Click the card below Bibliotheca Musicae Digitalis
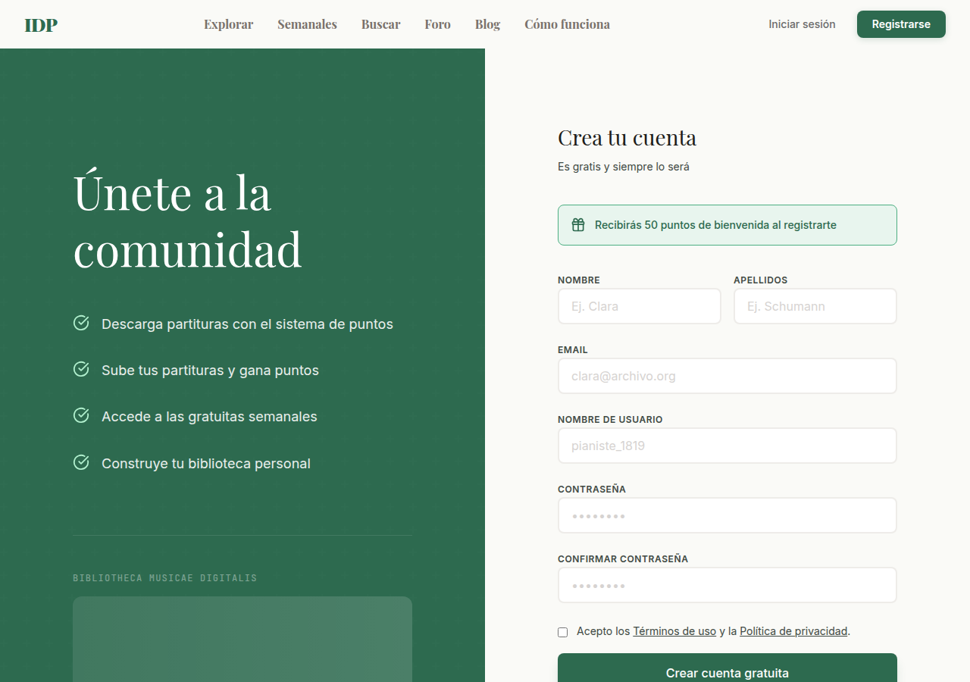970x682 pixels. coord(242,639)
